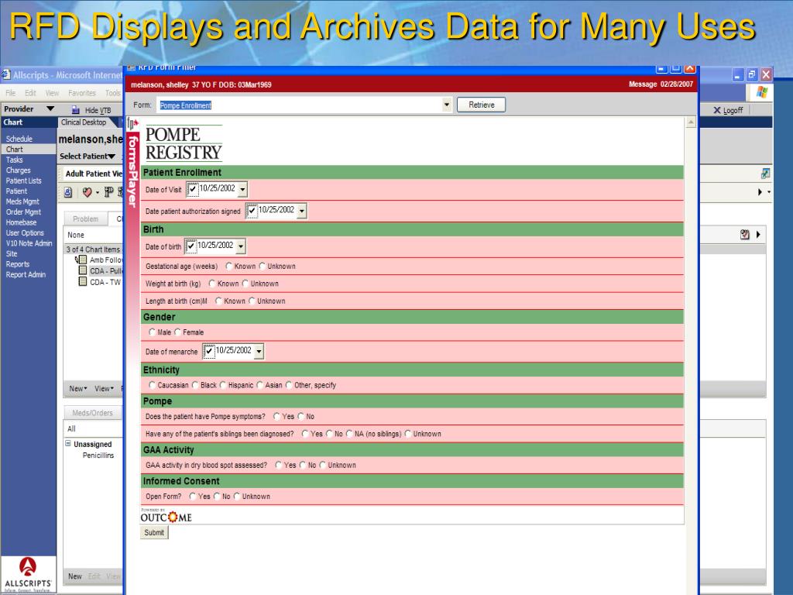
Task: Open the Date of Visit date picker arrow
Action: point(242,190)
